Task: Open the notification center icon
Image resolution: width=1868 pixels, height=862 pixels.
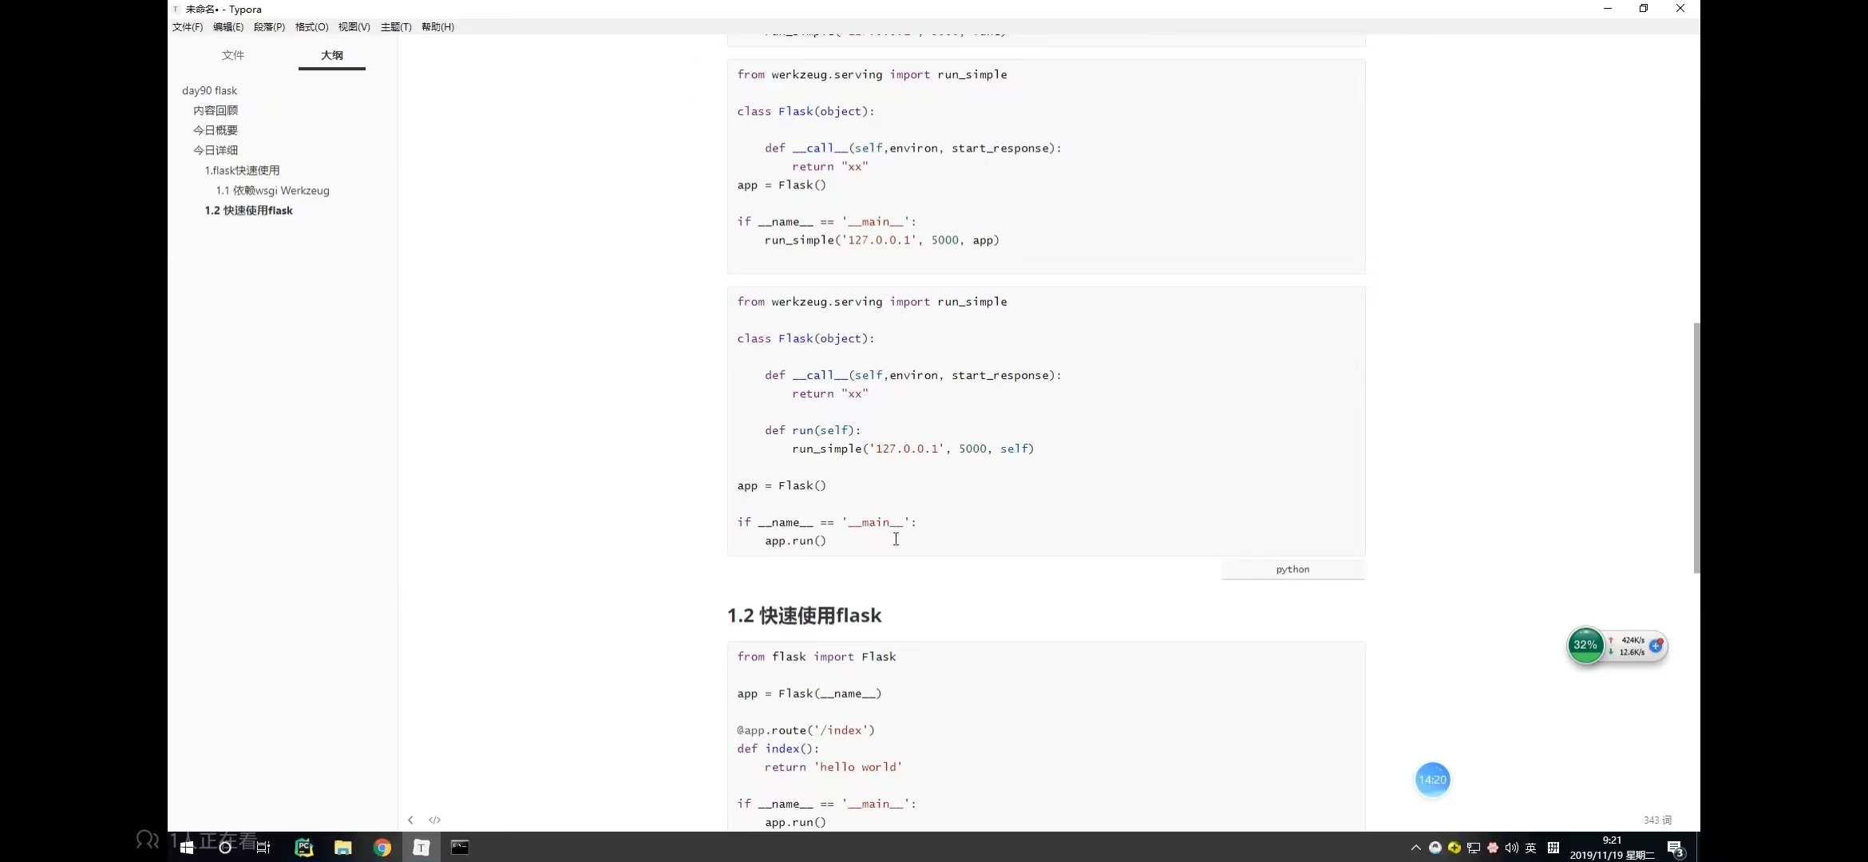Action: (1676, 848)
